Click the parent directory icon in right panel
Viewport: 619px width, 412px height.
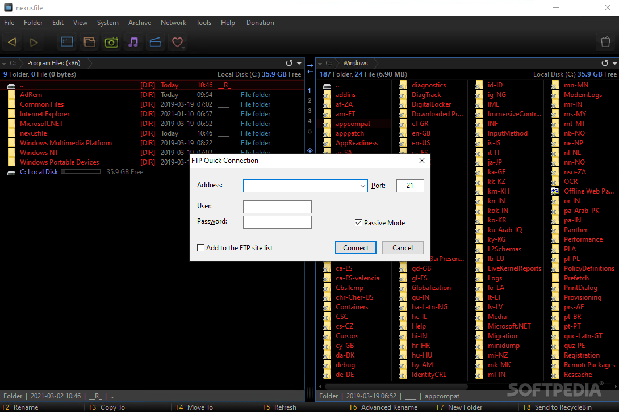tap(327, 86)
